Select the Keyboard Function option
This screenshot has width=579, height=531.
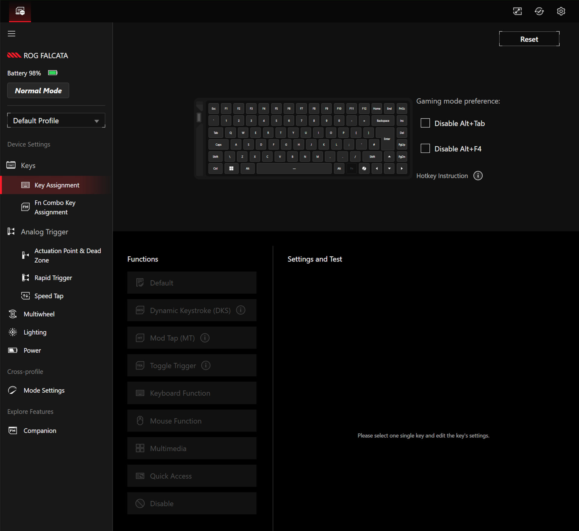pyautogui.click(x=192, y=393)
